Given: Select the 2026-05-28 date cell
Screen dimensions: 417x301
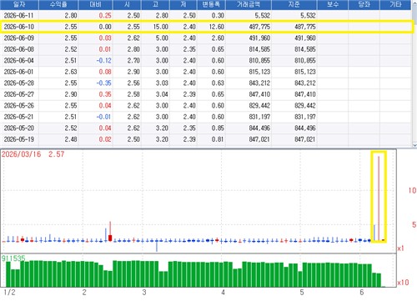Looking at the screenshot, I should pyautogui.click(x=19, y=83).
